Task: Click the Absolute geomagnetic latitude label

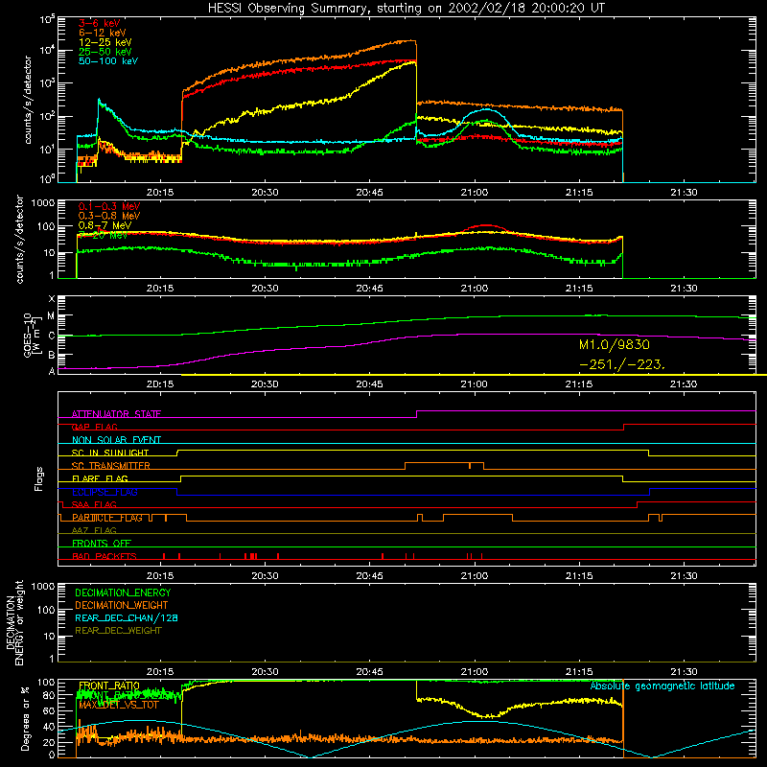Action: 662,686
